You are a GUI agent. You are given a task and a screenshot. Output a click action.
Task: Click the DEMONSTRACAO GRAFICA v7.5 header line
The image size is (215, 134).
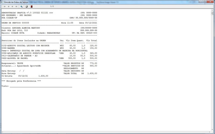(27, 13)
